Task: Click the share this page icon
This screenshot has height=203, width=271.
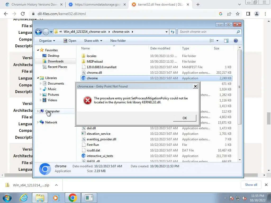Action: [229, 14]
